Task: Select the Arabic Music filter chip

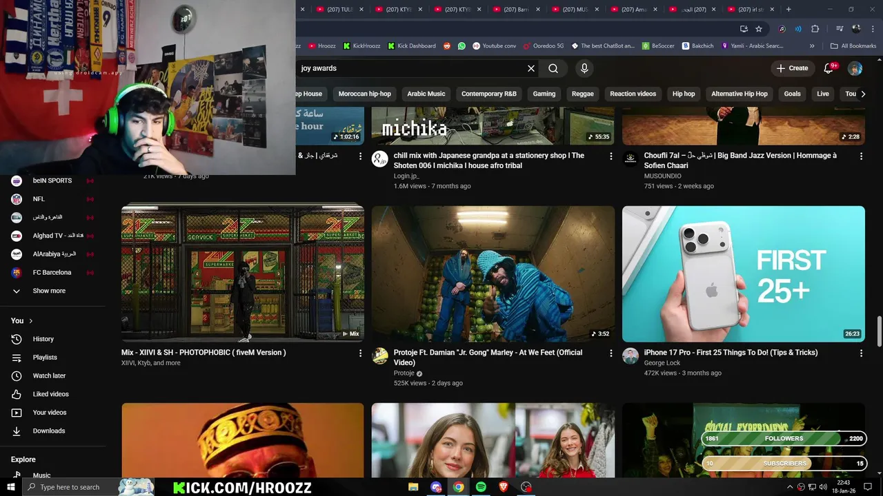Action: pos(426,94)
